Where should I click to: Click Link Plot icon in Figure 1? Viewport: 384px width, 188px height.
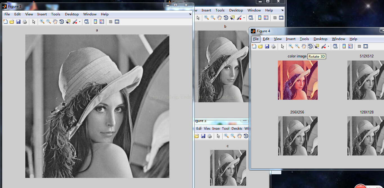(86, 22)
